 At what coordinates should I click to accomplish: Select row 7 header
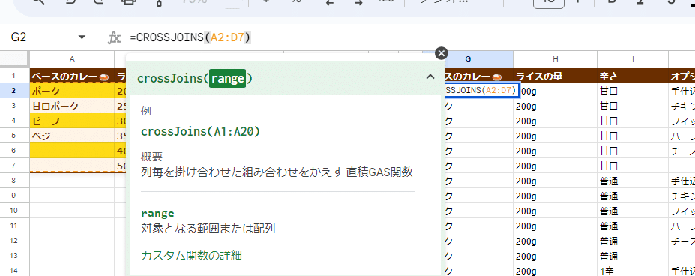pyautogui.click(x=14, y=166)
